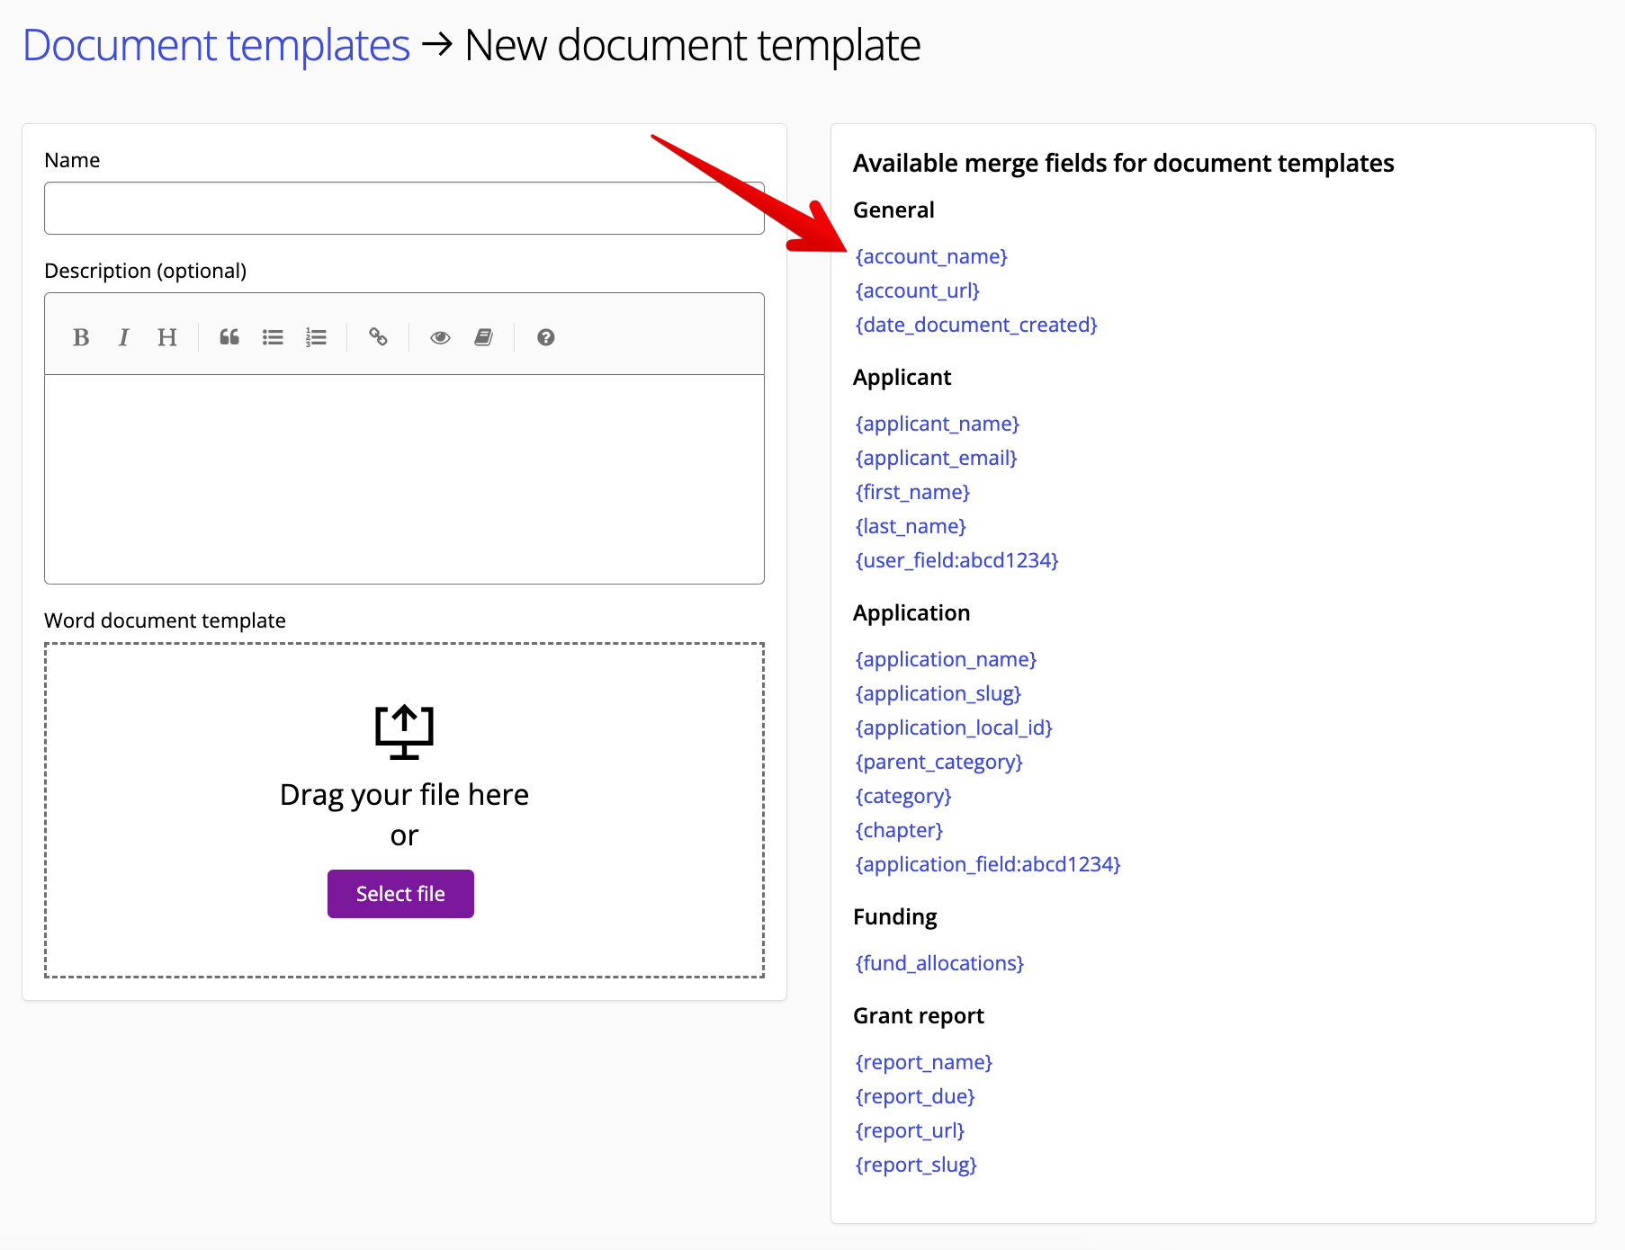Toggle the description preview eye icon

pyautogui.click(x=440, y=336)
